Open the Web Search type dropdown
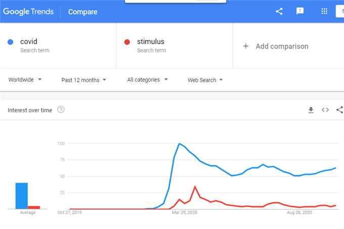The height and width of the screenshot is (229, 344). 205,80
